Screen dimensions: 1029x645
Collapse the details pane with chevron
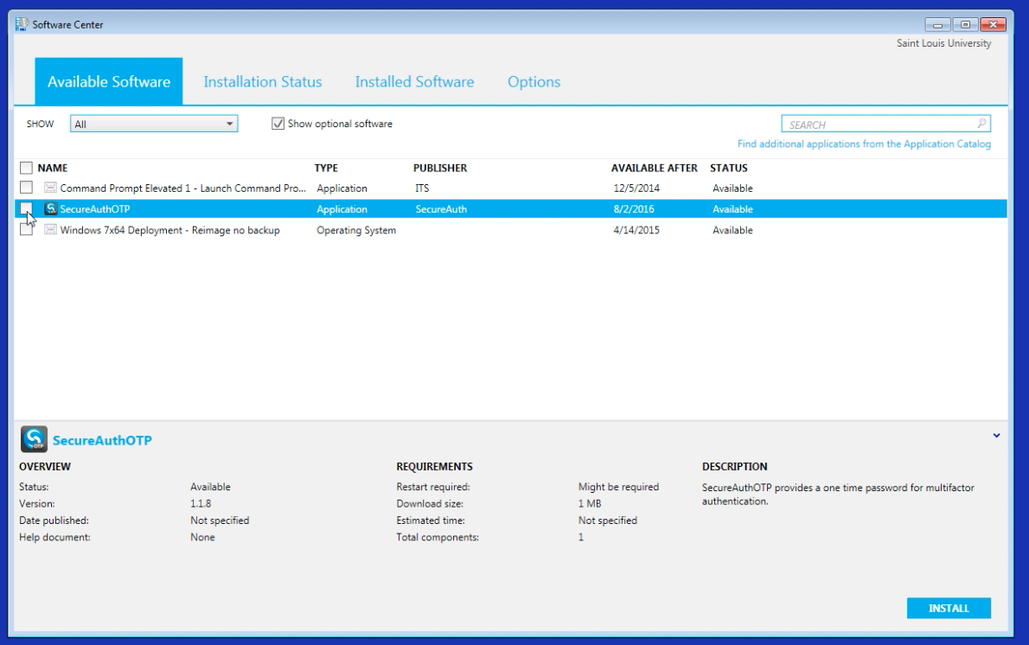coord(996,435)
